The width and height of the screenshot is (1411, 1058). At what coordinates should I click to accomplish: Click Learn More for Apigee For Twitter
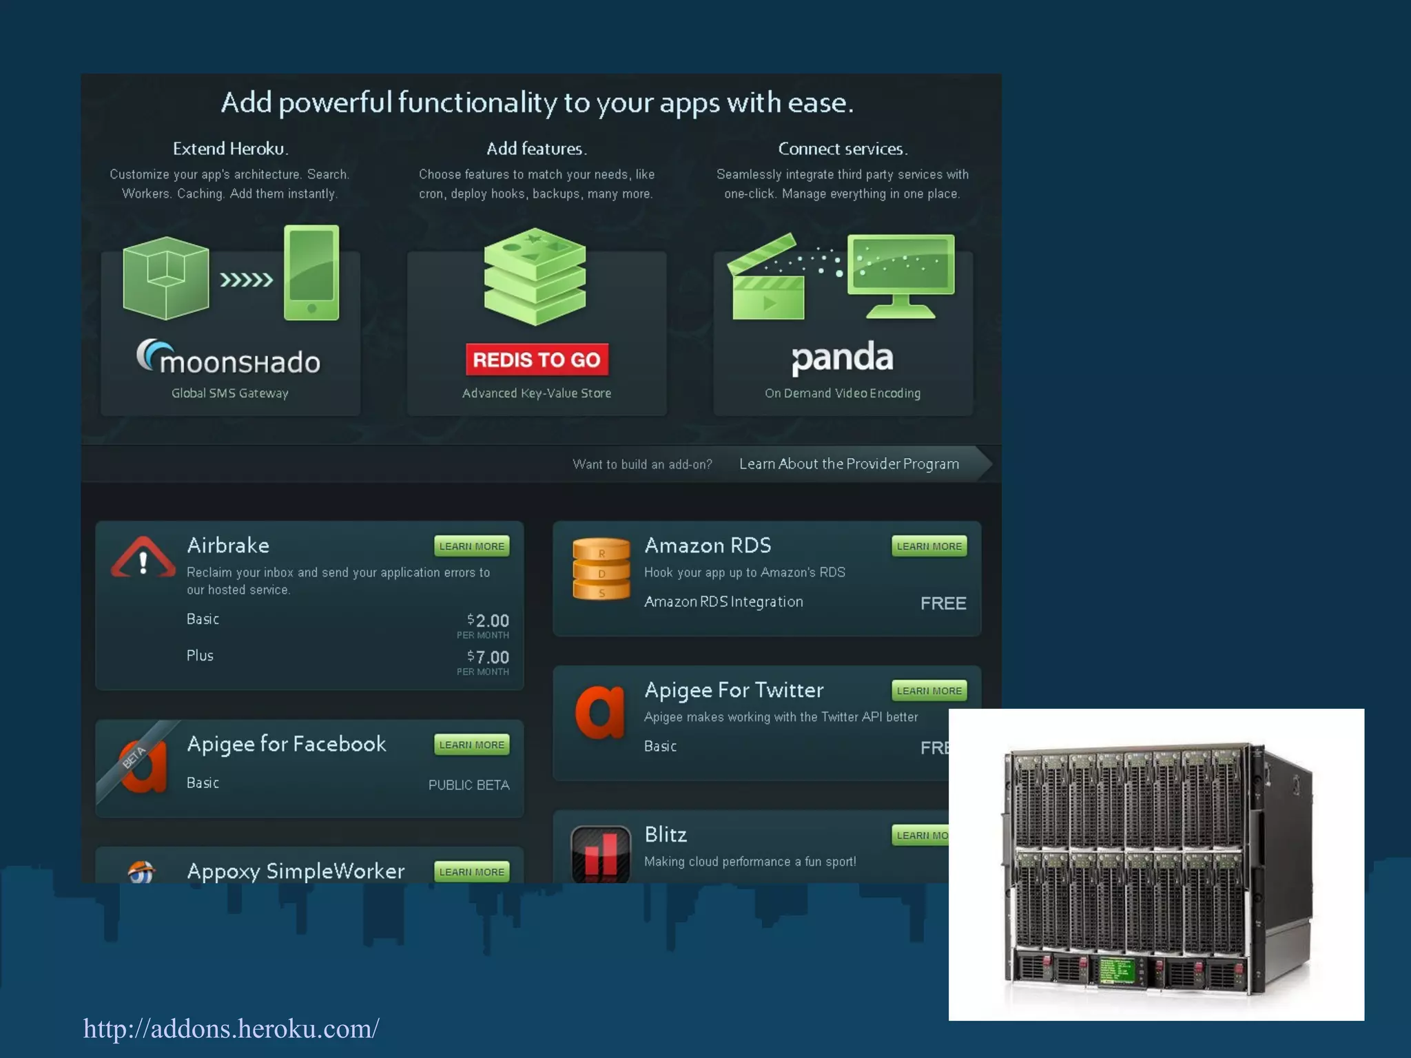coord(929,691)
